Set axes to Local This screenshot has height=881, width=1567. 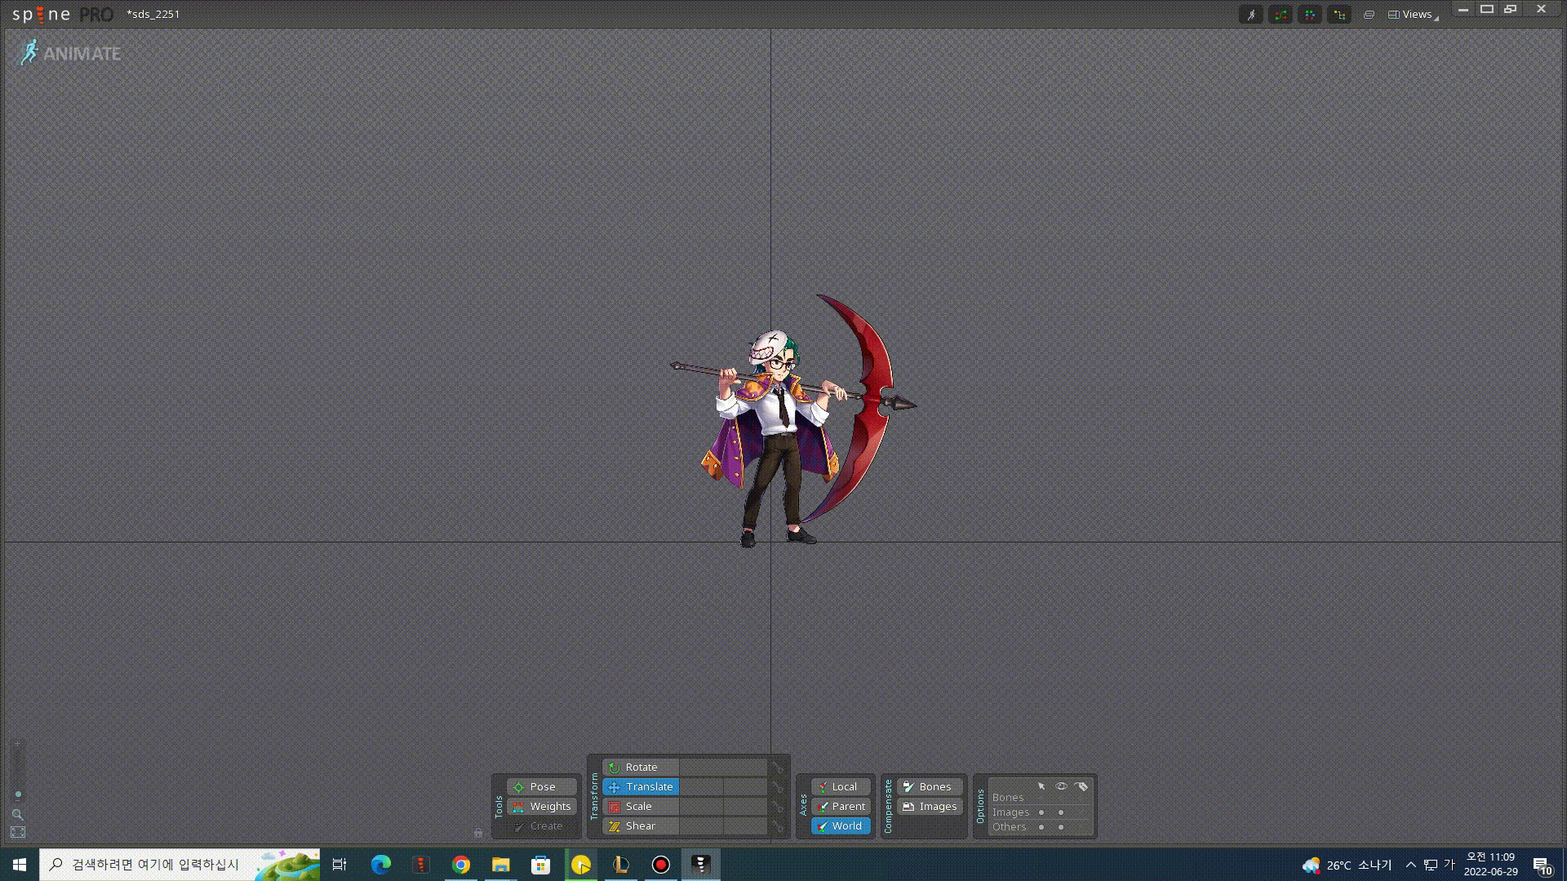(841, 786)
